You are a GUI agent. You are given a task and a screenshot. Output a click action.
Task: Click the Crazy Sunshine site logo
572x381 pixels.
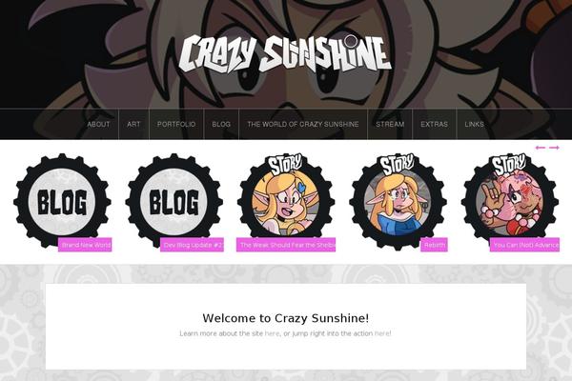285,54
